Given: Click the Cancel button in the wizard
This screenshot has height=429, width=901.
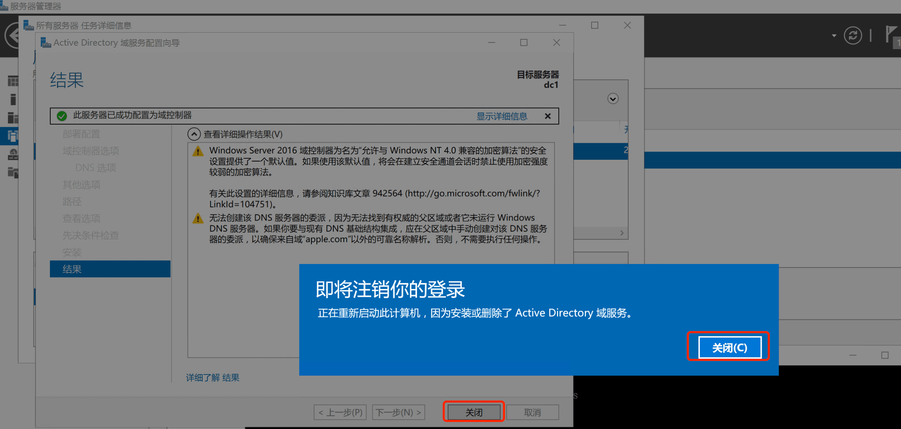Looking at the screenshot, I should (x=532, y=412).
